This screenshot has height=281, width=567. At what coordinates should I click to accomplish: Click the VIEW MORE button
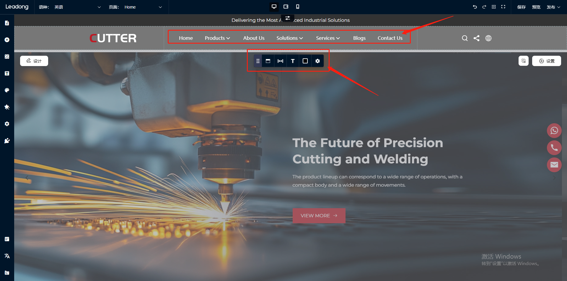[x=319, y=216]
